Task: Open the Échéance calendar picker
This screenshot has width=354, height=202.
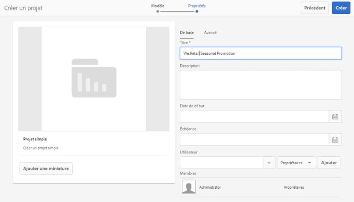Action: pyautogui.click(x=335, y=140)
